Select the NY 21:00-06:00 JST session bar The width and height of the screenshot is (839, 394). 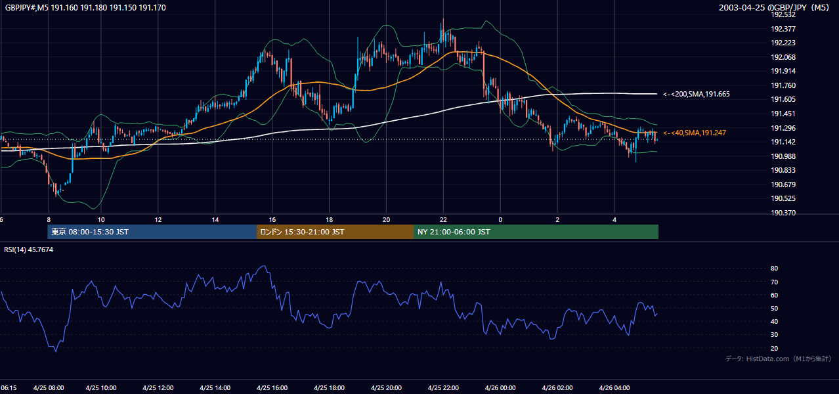point(536,232)
